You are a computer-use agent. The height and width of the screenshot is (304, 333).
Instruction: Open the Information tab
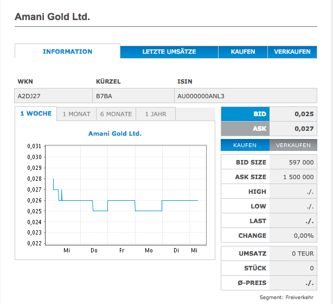point(67,52)
